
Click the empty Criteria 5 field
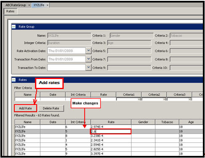129,51
